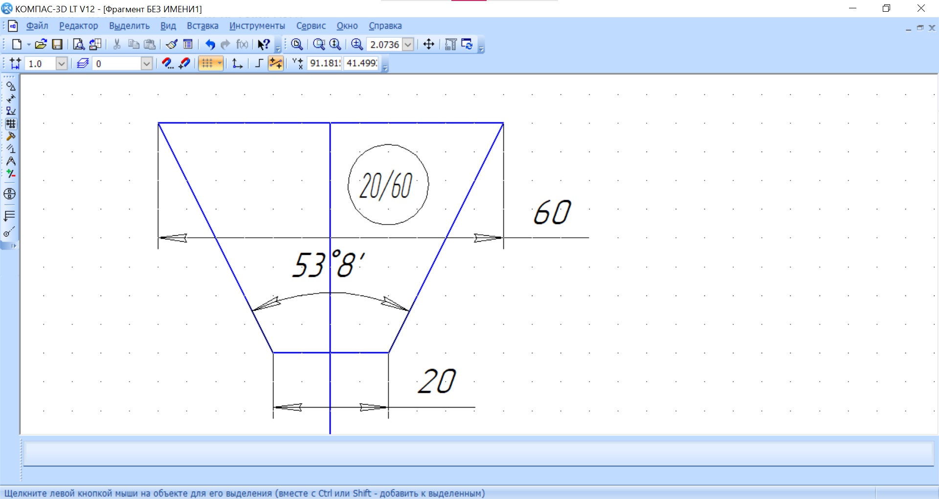Image resolution: width=939 pixels, height=499 pixels.
Task: Click the Local Coordinate System icon
Action: [x=237, y=64]
